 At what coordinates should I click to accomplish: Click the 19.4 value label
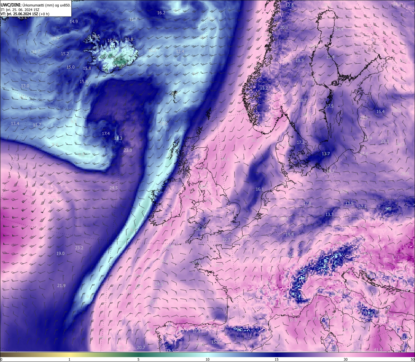[x=290, y=235]
